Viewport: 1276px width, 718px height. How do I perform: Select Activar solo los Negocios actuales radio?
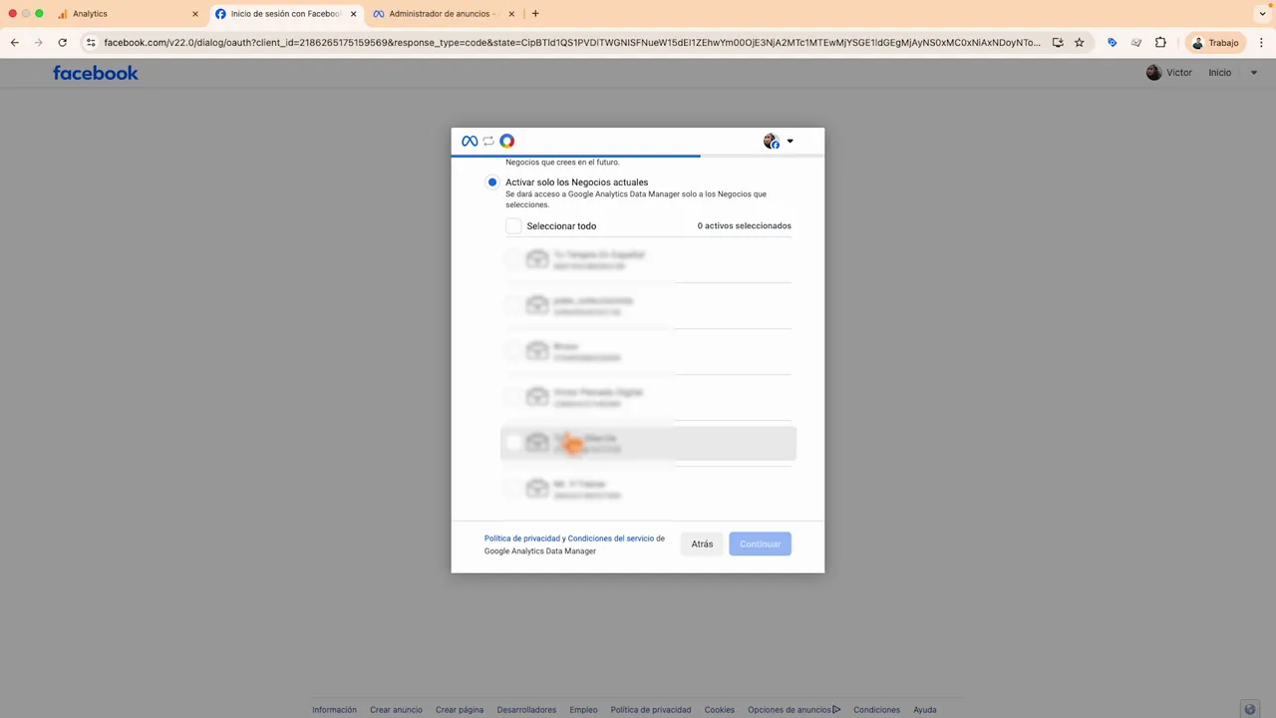click(492, 182)
